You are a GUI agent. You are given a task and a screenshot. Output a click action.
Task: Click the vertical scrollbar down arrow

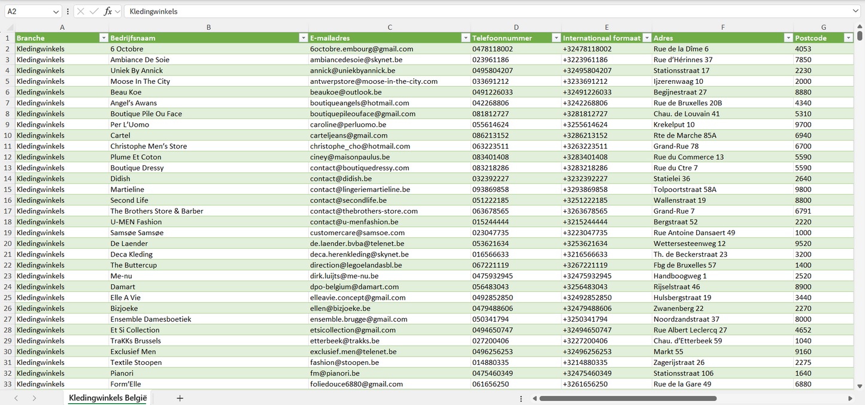tap(860, 386)
